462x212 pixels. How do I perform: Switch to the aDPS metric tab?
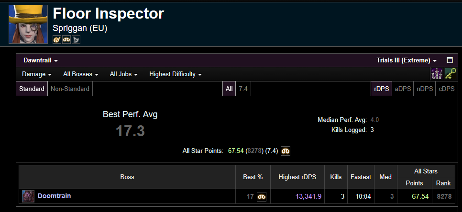[x=403, y=89]
